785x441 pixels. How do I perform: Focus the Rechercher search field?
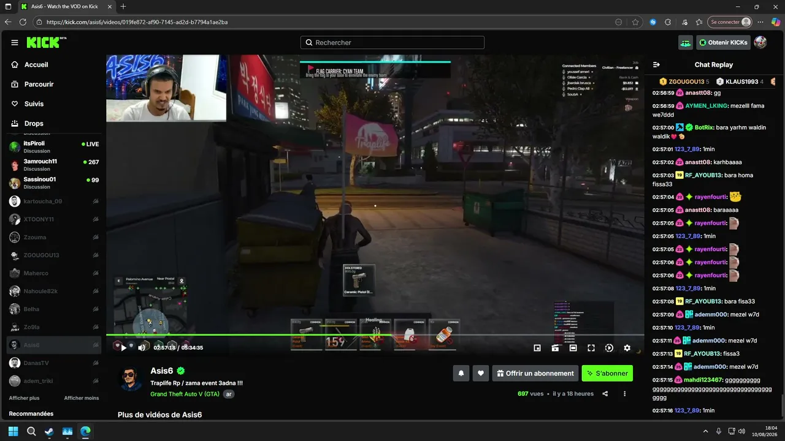(392, 43)
